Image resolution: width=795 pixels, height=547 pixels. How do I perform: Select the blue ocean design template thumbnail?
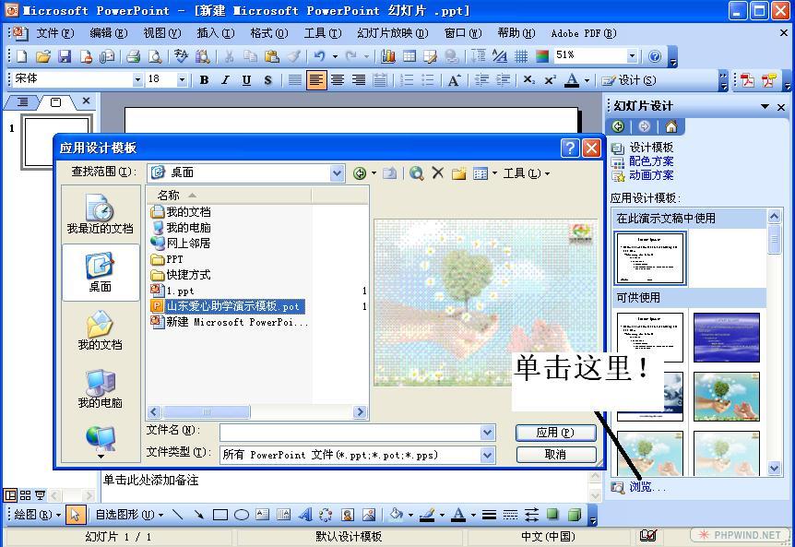[727, 337]
